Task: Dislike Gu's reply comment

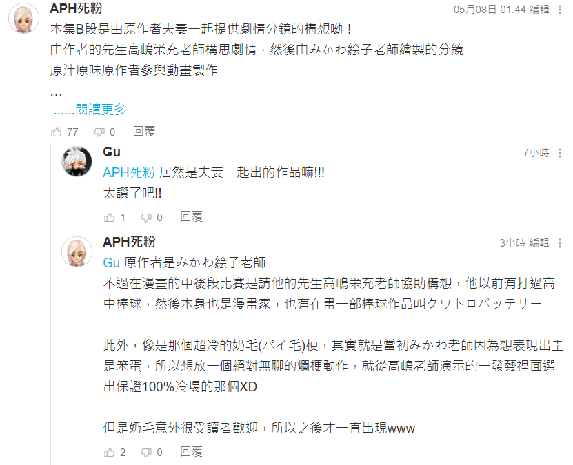Action: coord(146,218)
